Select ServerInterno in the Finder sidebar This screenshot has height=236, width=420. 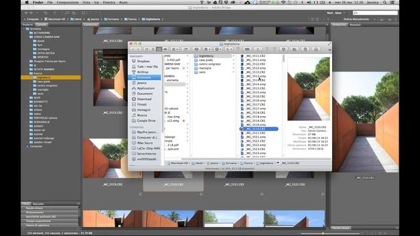point(146,154)
